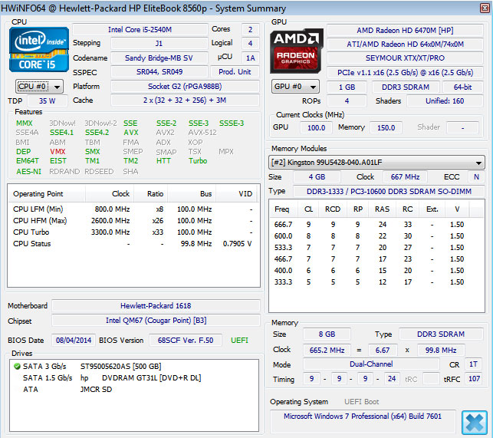
Task: Select the Socket G2 (rPGA988B) platform field
Action: pyautogui.click(x=185, y=86)
